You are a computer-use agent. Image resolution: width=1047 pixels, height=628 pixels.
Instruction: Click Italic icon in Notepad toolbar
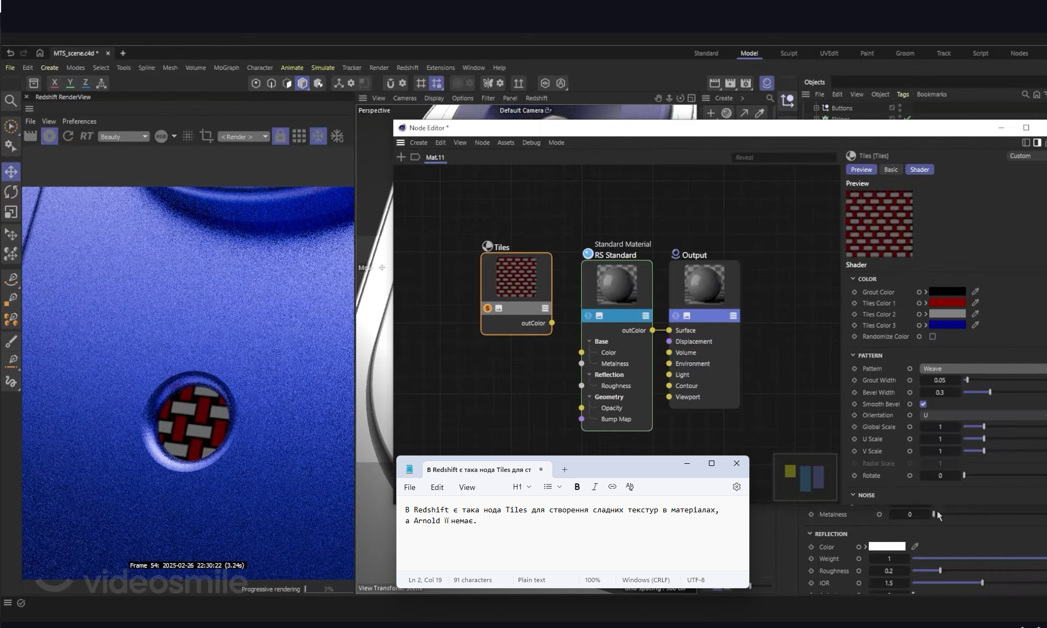(x=594, y=487)
